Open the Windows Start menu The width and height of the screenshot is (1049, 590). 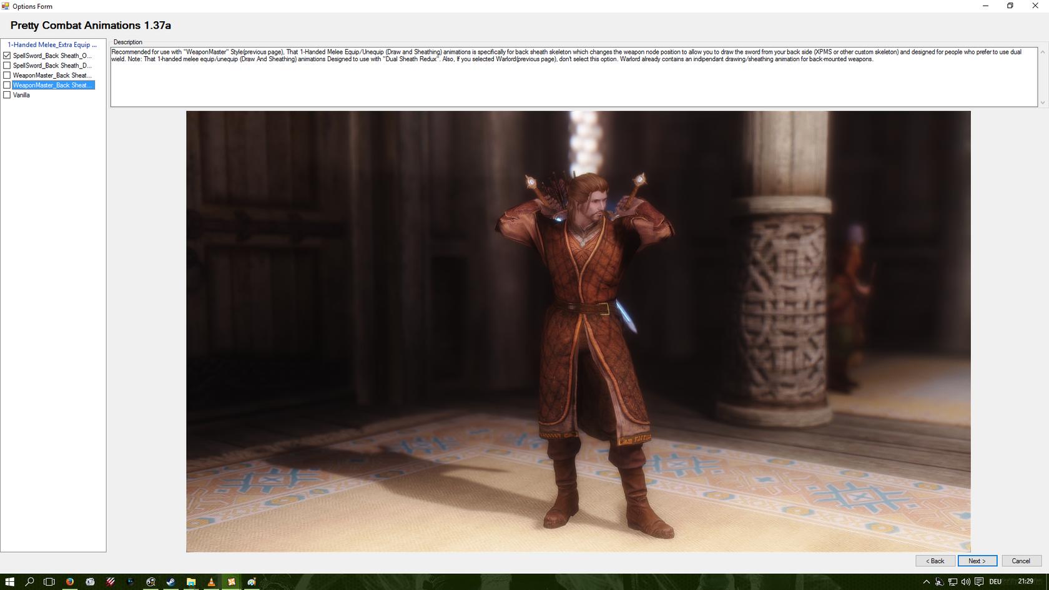pyautogui.click(x=9, y=582)
